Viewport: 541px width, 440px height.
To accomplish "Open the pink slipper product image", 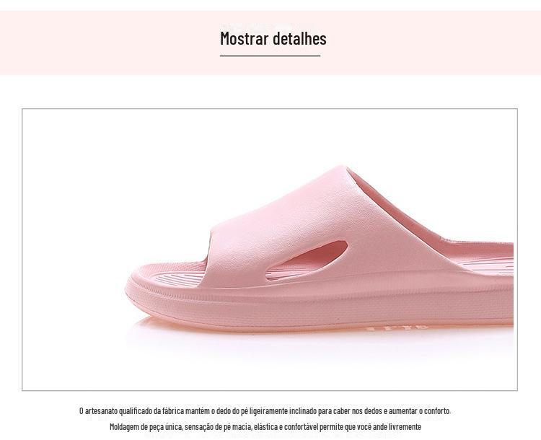I will pyautogui.click(x=270, y=250).
